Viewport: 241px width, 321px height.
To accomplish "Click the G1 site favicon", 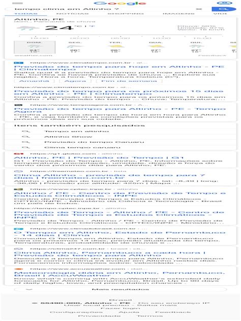I will pyautogui.click(x=19, y=153).
